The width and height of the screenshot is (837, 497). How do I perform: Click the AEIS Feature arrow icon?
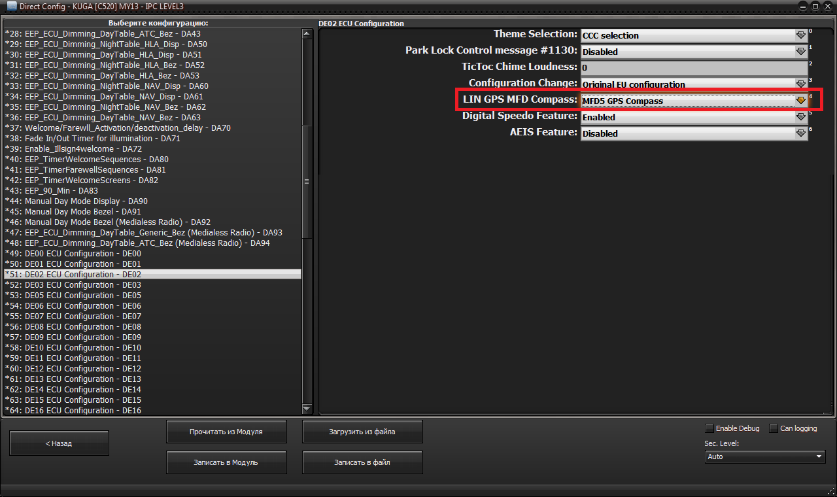point(800,133)
